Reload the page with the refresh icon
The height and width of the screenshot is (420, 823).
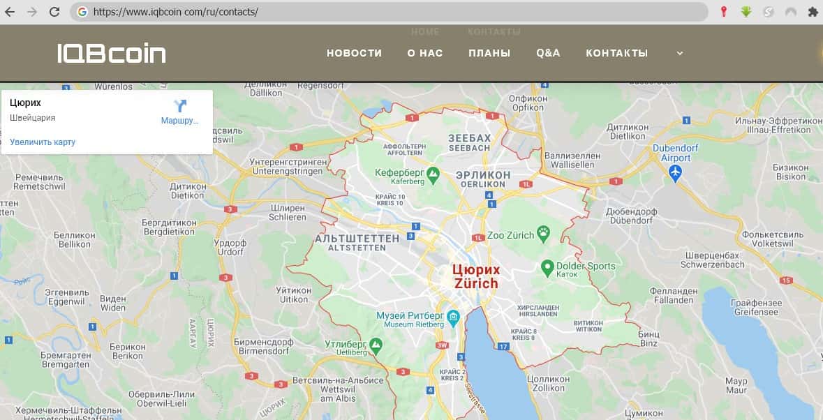[x=54, y=12]
